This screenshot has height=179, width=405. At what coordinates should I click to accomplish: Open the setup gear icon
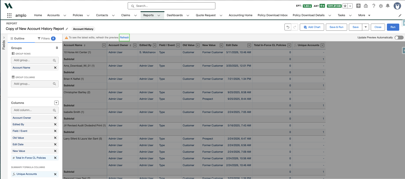(x=381, y=6)
